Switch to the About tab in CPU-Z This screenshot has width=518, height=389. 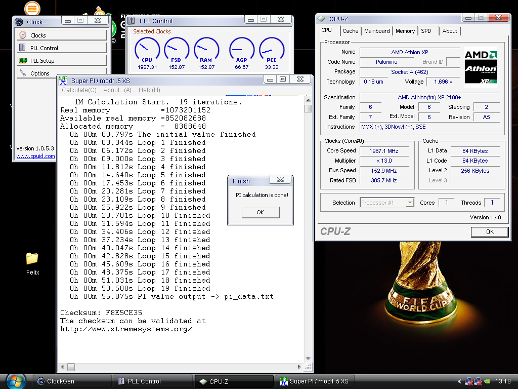click(x=450, y=31)
